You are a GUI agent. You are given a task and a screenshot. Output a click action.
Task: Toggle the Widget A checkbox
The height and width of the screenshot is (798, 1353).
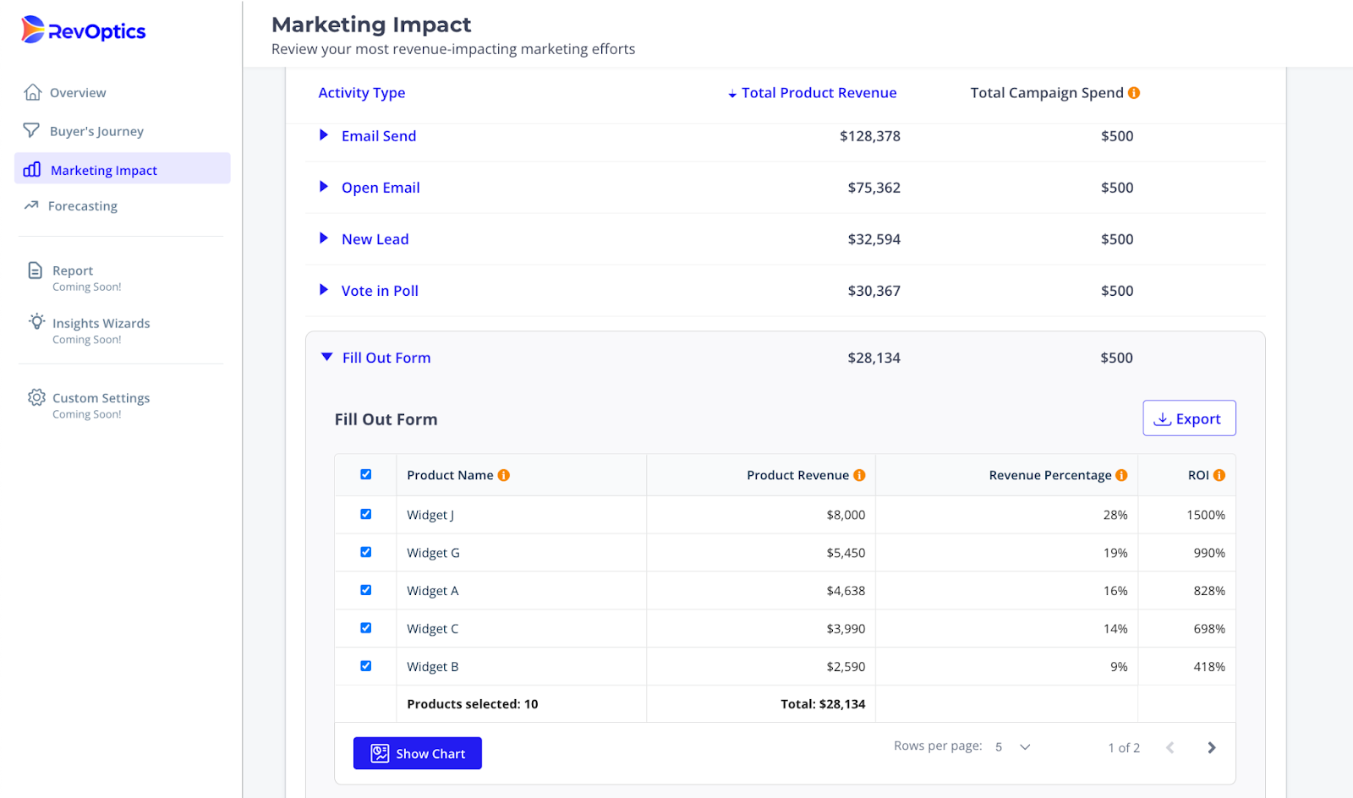(x=366, y=590)
